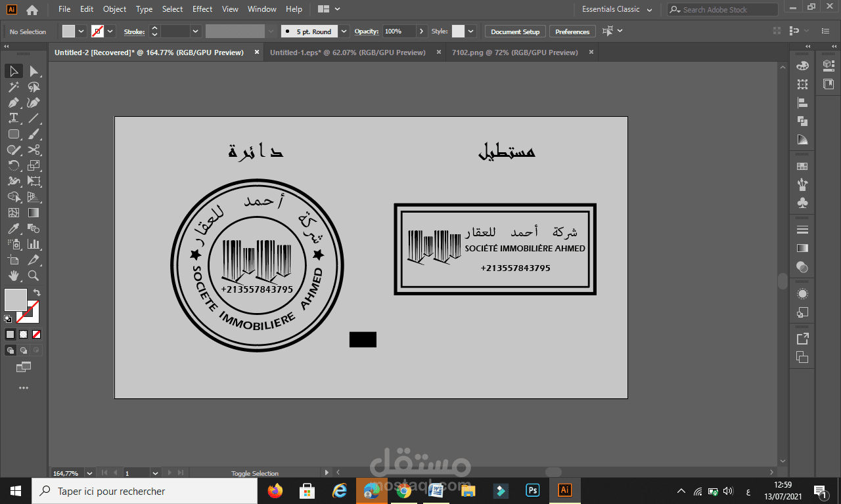Open Essentials Classic workspace switcher
Screen dimensions: 841x504
[x=617, y=9]
